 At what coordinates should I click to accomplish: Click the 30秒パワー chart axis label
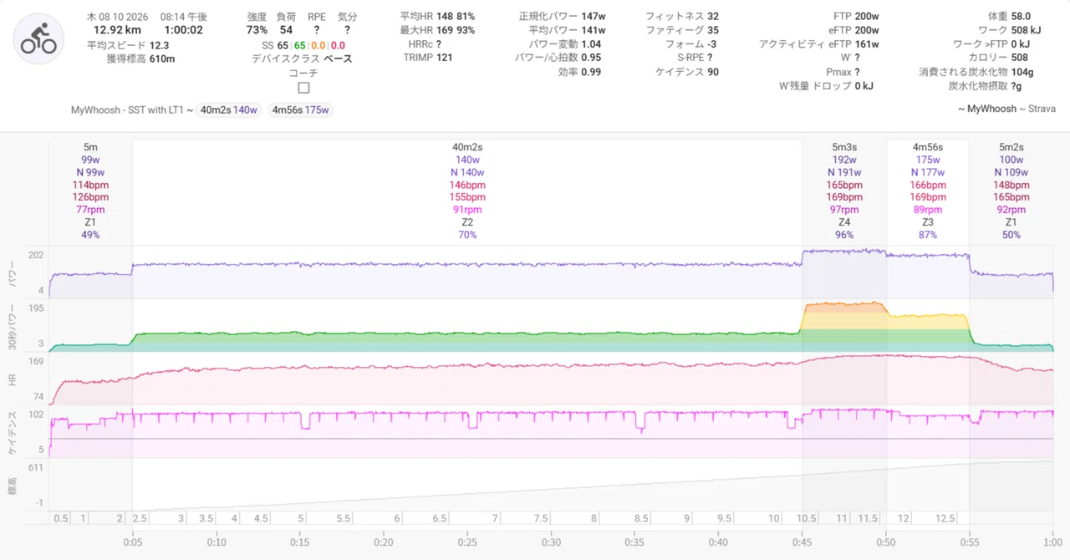13,326
